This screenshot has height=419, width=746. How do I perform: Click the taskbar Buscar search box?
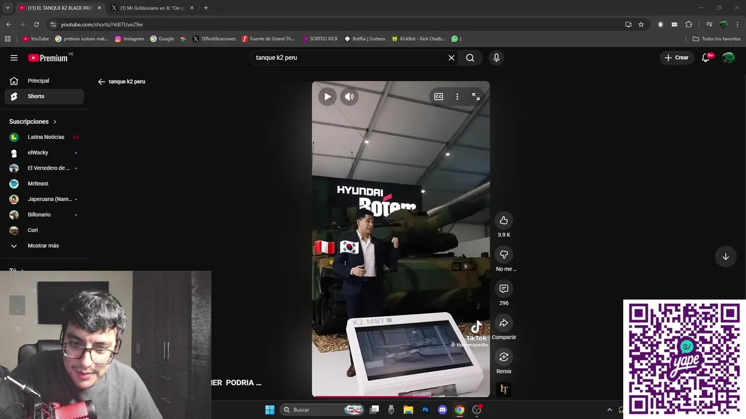click(x=321, y=410)
